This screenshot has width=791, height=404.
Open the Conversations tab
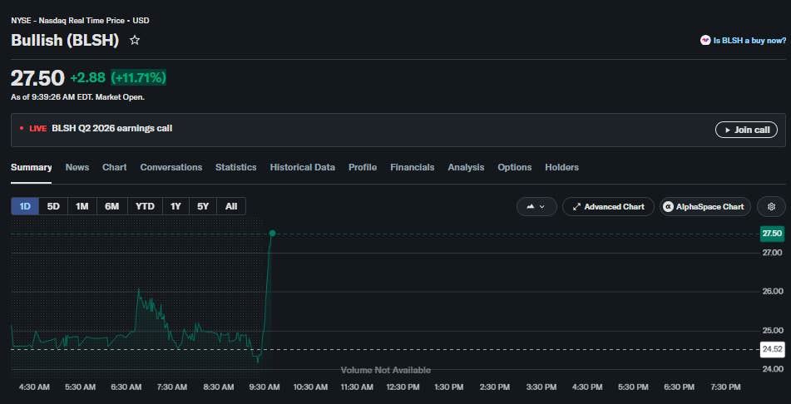(x=171, y=167)
